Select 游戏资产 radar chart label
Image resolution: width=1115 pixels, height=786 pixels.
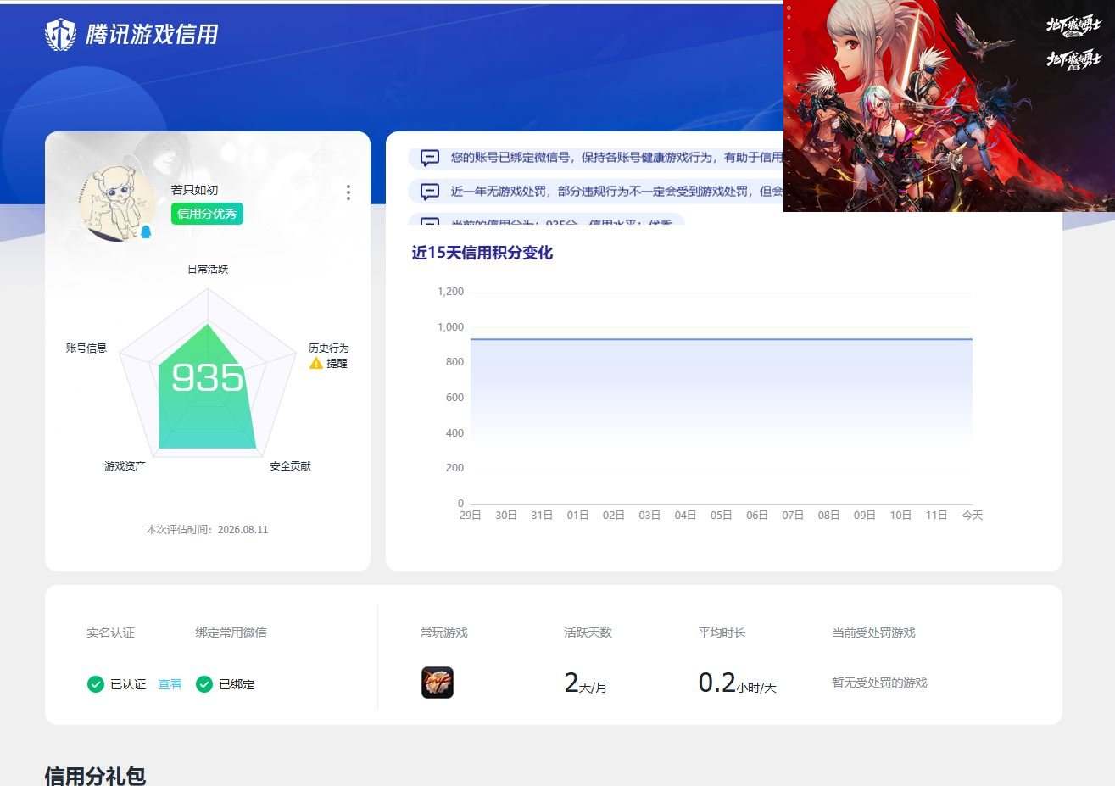click(125, 466)
